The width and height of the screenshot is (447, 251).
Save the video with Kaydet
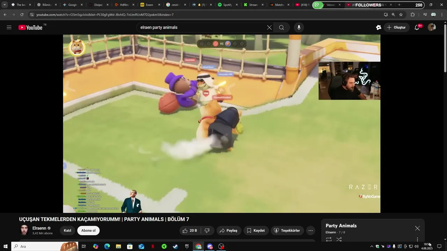(x=256, y=230)
